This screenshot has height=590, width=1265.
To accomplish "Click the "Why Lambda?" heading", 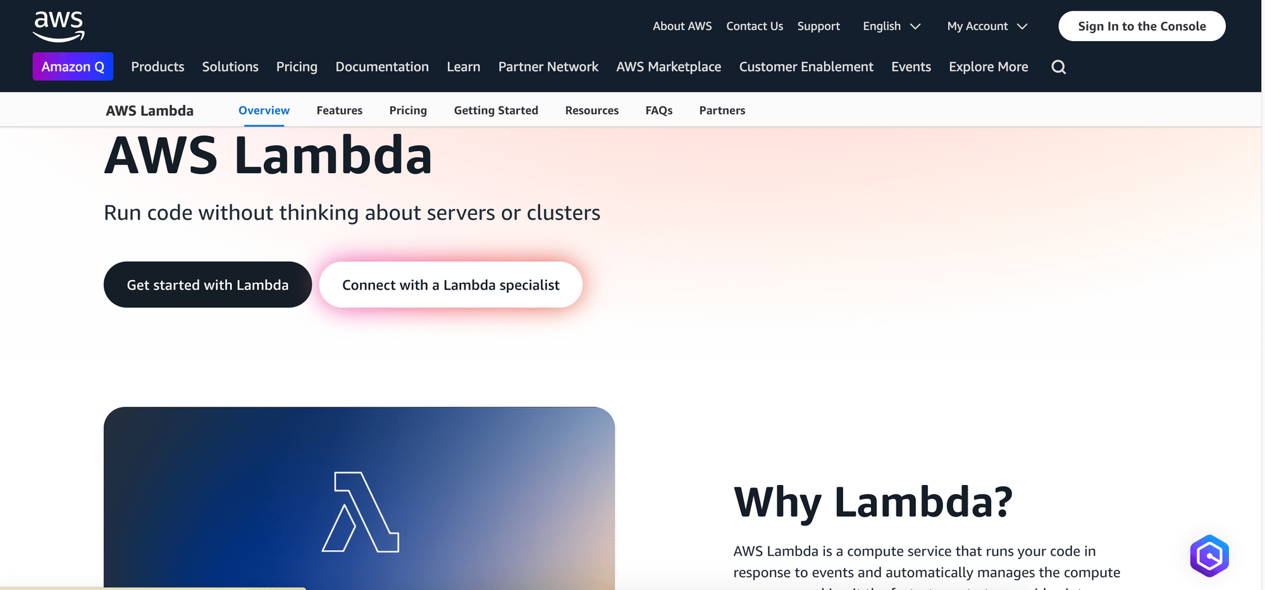I will pos(873,502).
